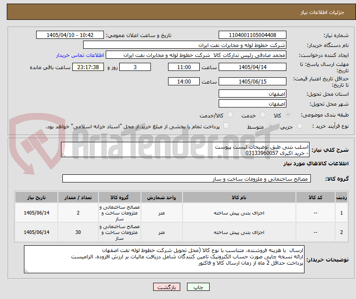Click the تاریخ نیاز column header

(36, 197)
